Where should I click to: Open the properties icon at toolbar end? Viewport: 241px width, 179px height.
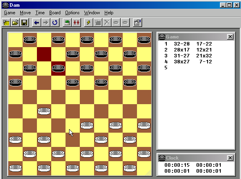click(137, 23)
